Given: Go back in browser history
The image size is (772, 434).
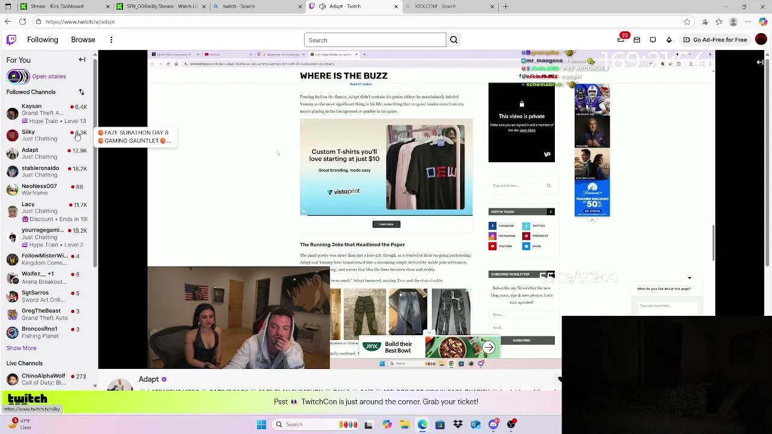Looking at the screenshot, I should [x=8, y=22].
